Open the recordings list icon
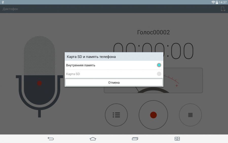Image resolution: width=228 pixels, height=143 pixels. pos(116,115)
